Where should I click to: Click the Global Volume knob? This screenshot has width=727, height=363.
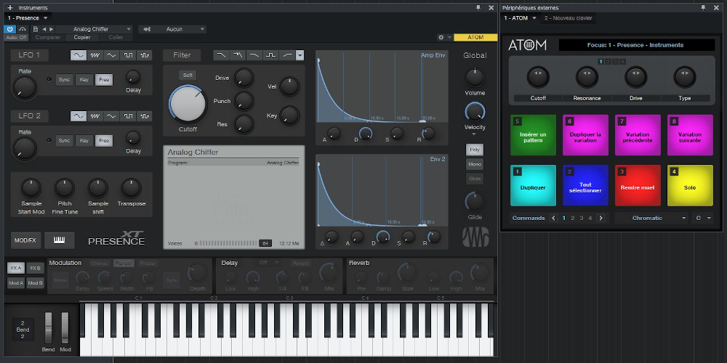click(475, 78)
